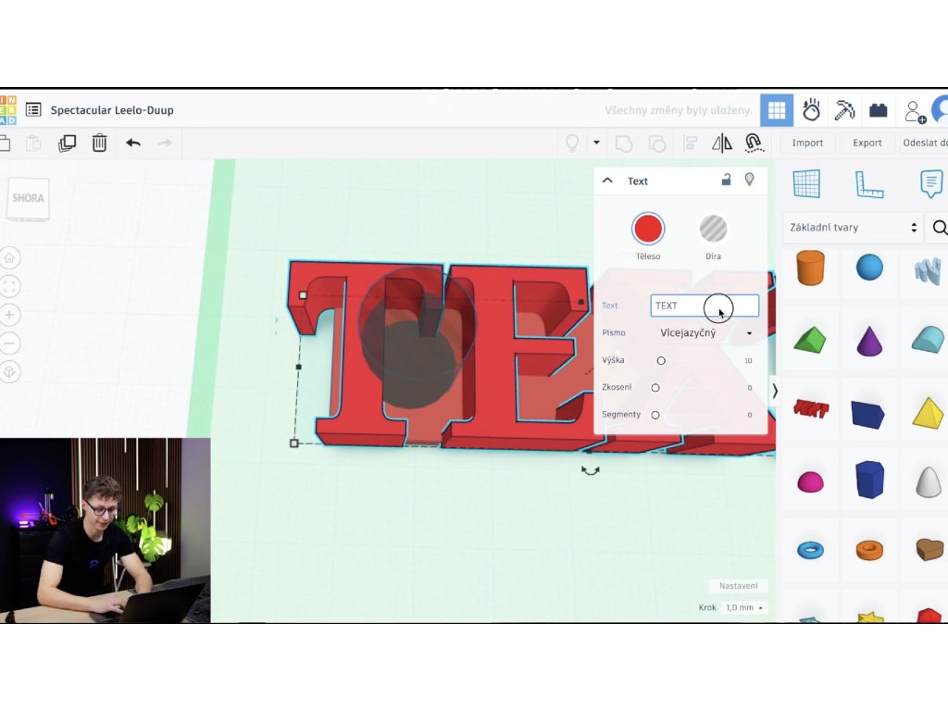
Task: Group shapes using the group icon
Action: (x=623, y=143)
